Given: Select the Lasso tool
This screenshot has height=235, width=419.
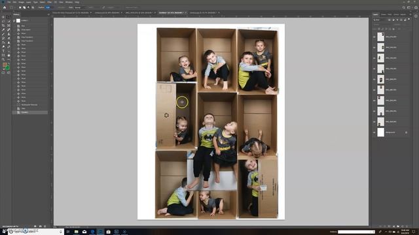Looking at the screenshot, I should pos(3,21).
